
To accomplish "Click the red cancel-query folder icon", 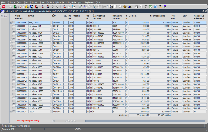I will coord(36,7).
